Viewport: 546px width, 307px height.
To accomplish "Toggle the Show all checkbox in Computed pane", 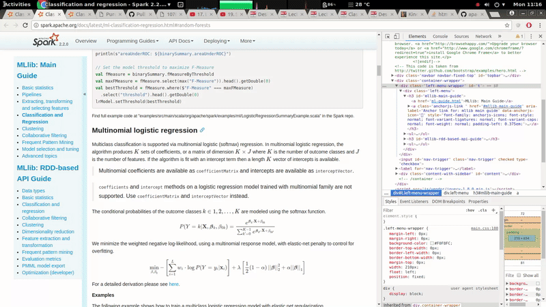I will (519, 275).
